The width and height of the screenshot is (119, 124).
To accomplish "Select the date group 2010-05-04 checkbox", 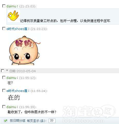I will coord(3,71).
